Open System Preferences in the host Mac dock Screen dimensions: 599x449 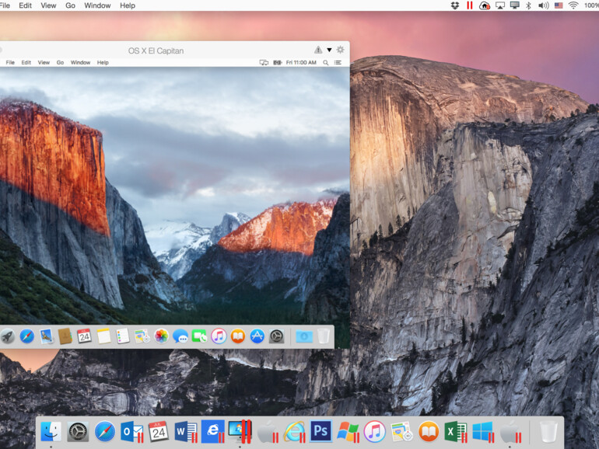[78, 432]
